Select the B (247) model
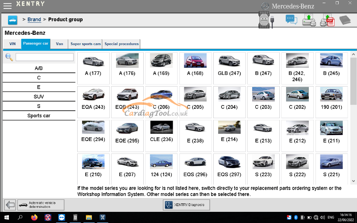Image resolution: width=357 pixels, height=223 pixels. 263,68
